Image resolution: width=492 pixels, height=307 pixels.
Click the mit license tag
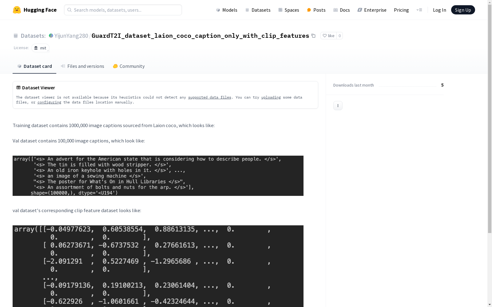40,48
